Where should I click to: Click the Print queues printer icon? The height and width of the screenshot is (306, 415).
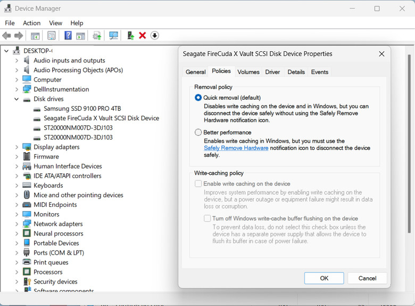click(x=27, y=262)
